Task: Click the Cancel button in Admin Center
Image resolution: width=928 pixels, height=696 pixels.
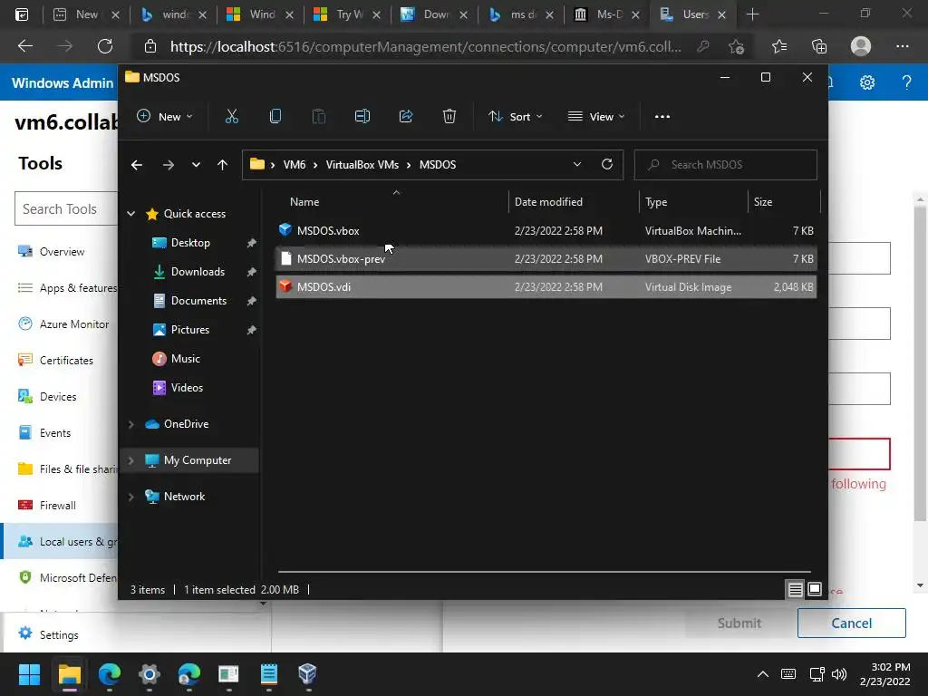Action: coord(851,623)
